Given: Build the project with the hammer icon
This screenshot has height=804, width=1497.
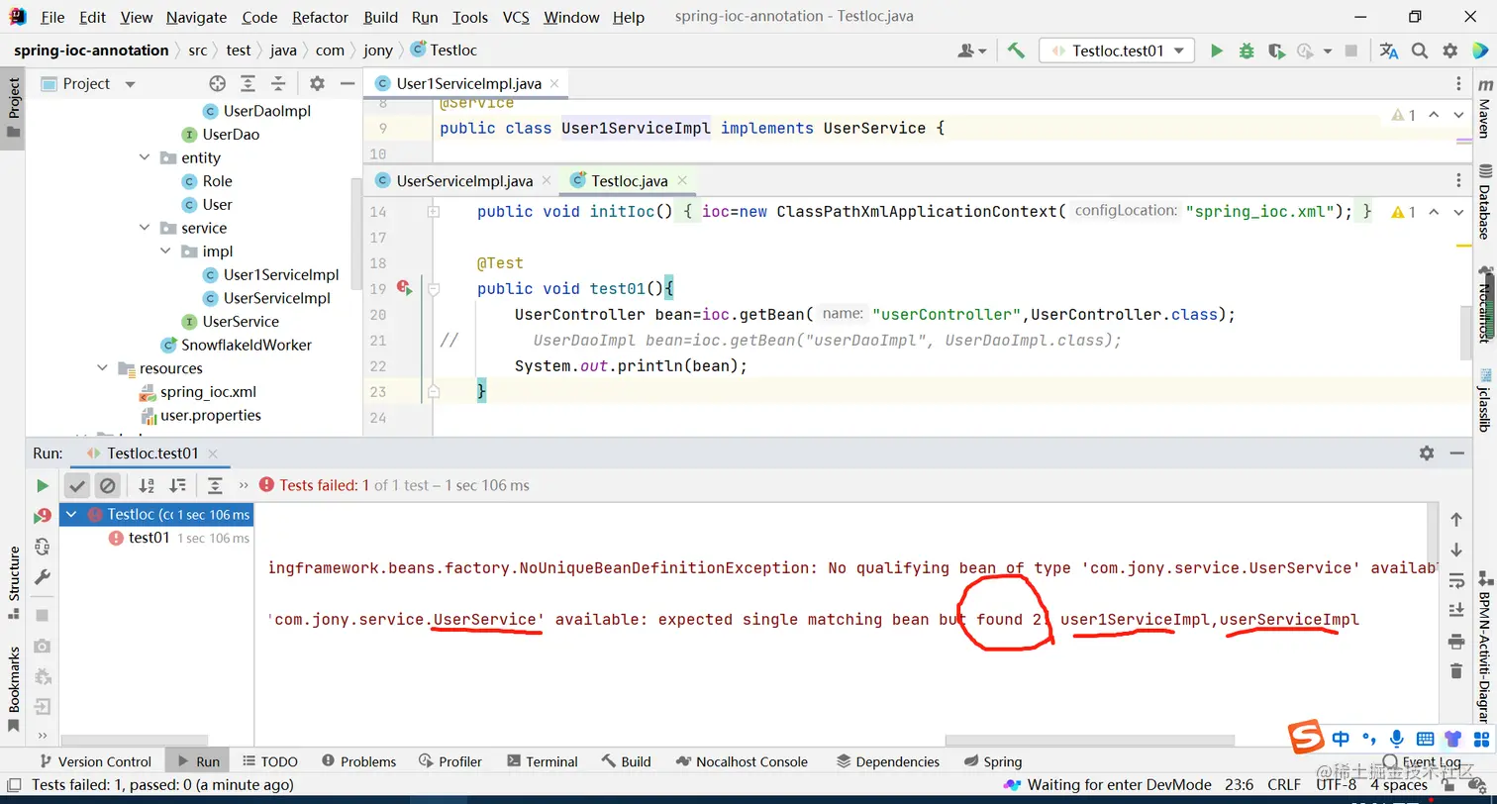Looking at the screenshot, I should click(x=1016, y=50).
